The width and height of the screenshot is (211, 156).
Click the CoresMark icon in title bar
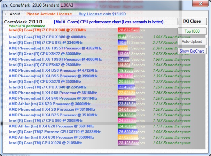pyautogui.click(x=5, y=5)
